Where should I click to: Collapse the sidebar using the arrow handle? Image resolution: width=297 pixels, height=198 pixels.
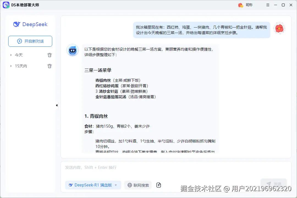(x=57, y=105)
